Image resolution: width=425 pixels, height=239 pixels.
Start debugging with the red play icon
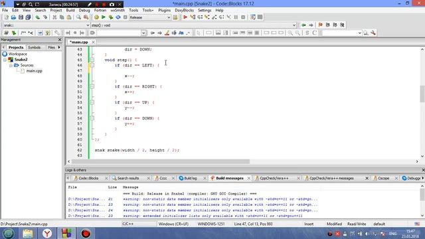[185, 17]
